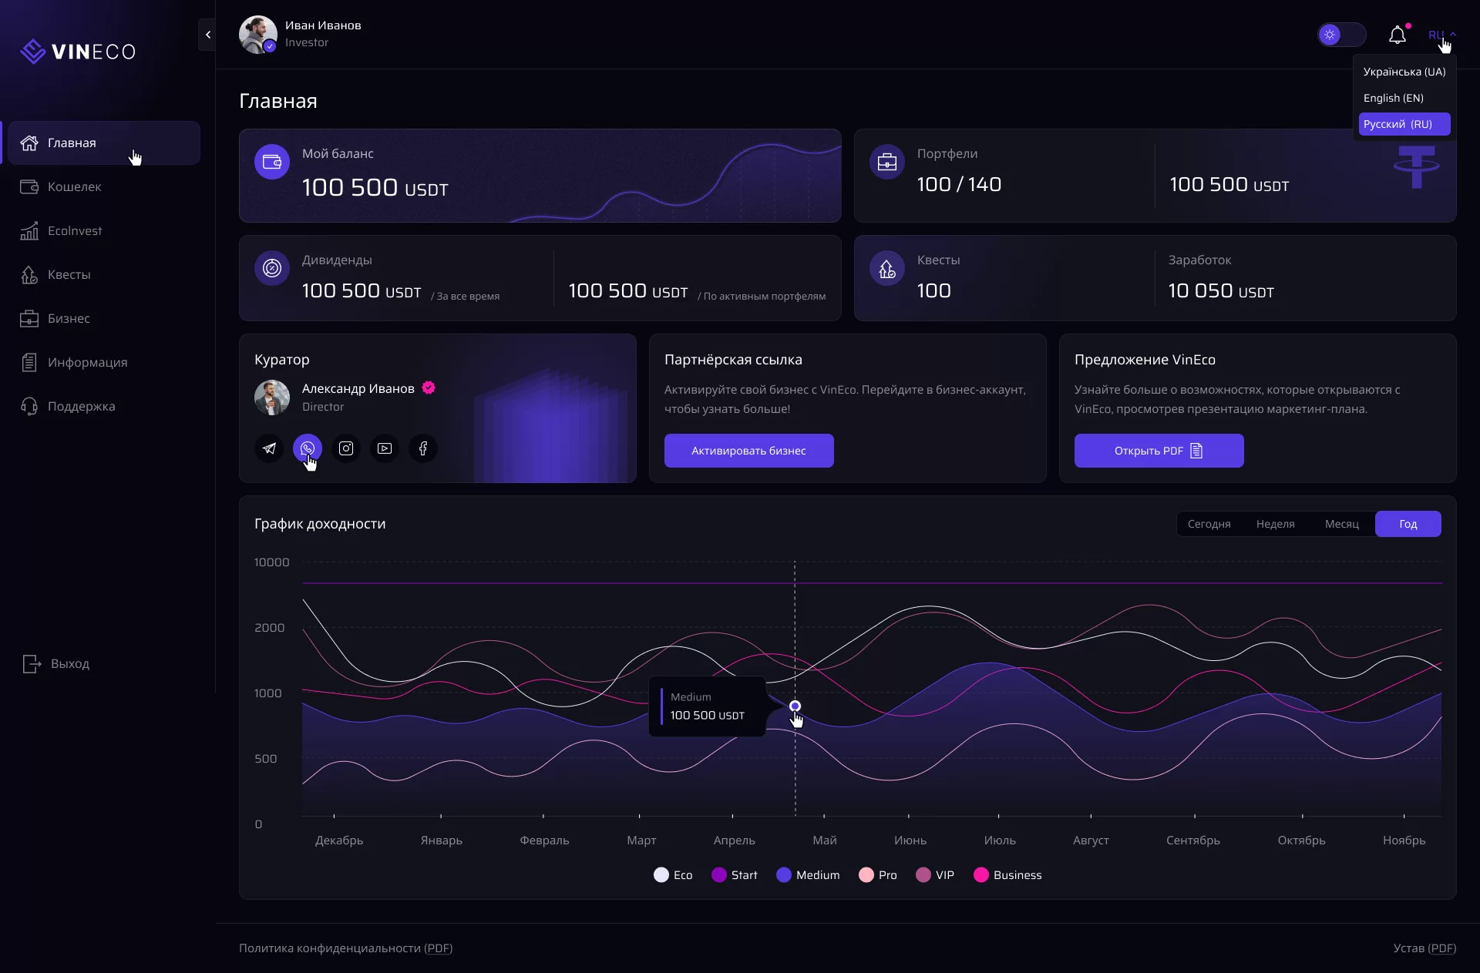
Task: Click the curator's WhatsApp icon
Action: click(308, 448)
